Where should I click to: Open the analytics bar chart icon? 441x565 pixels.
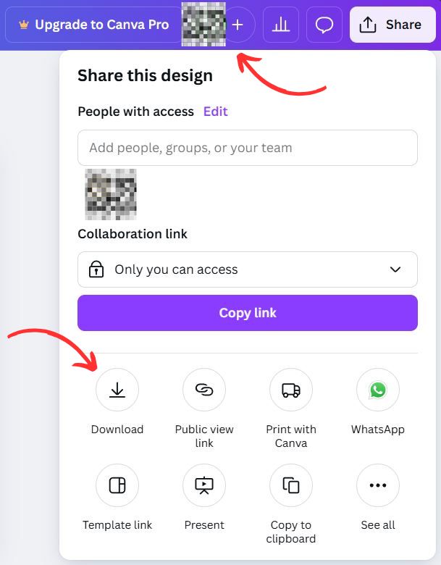click(x=281, y=25)
